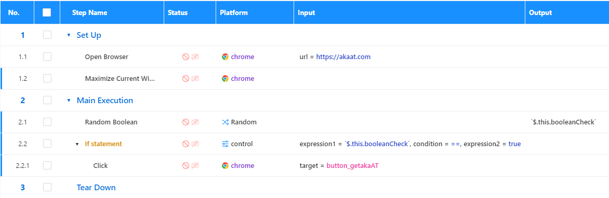Click the disabled status icon for Random Boolean
The image size is (609, 198).
click(186, 122)
